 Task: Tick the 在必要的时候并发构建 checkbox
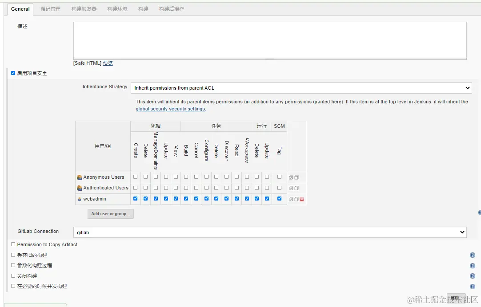[x=13, y=286]
